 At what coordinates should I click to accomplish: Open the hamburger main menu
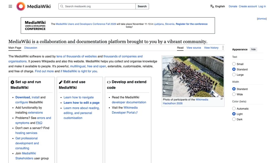click(x=10, y=6)
